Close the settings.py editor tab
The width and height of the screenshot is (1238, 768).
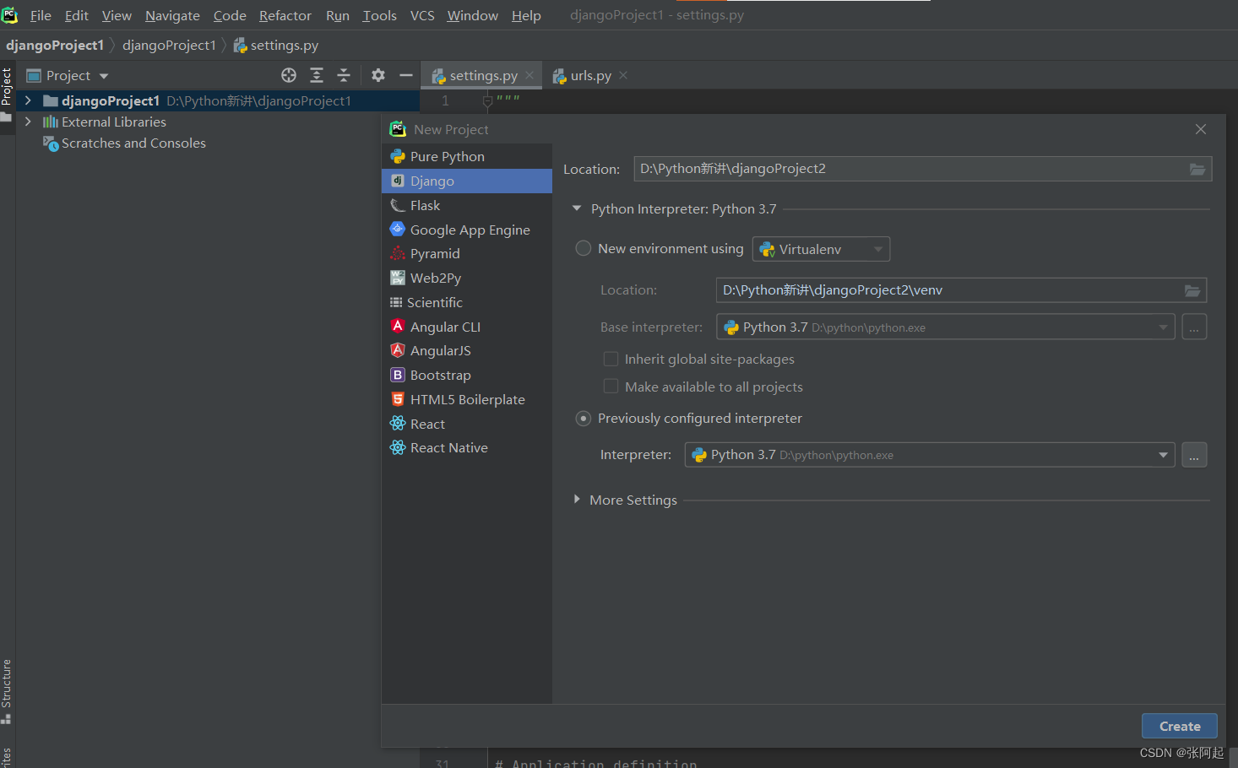coord(529,75)
